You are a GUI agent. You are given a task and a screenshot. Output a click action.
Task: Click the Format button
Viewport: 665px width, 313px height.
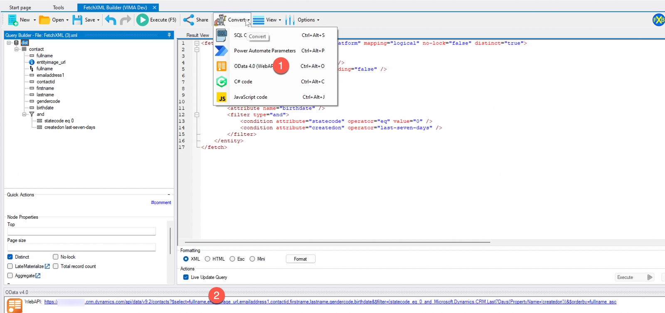click(x=300, y=259)
